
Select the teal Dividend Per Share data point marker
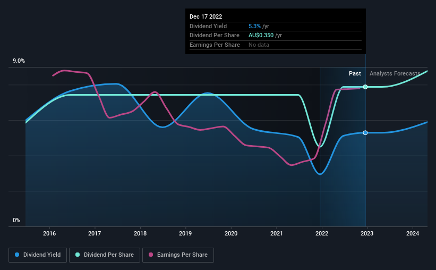pos(365,87)
